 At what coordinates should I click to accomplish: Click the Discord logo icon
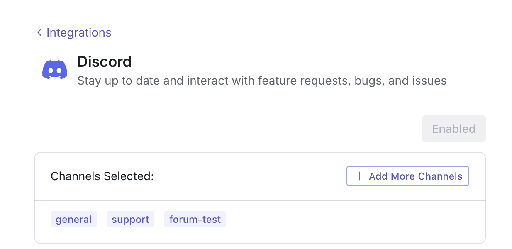click(55, 70)
